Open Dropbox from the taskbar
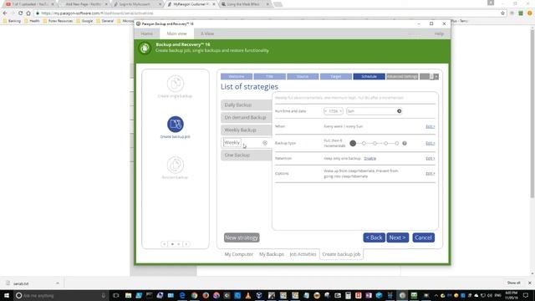This screenshot has width=535, height=301. click(259, 295)
